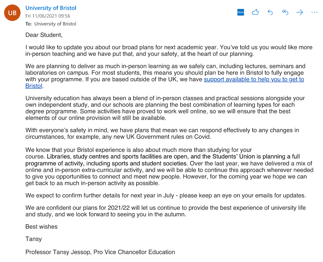Open the 'support available to help you' link

click(x=254, y=79)
